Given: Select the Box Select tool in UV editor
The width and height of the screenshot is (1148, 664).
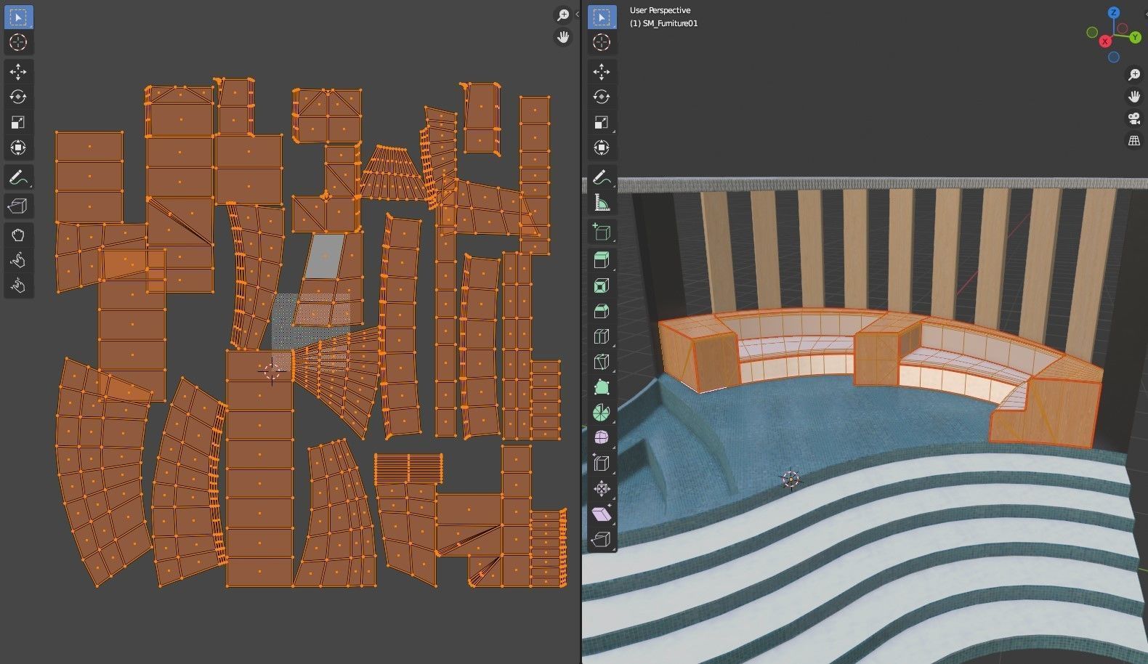Looking at the screenshot, I should pos(18,17).
